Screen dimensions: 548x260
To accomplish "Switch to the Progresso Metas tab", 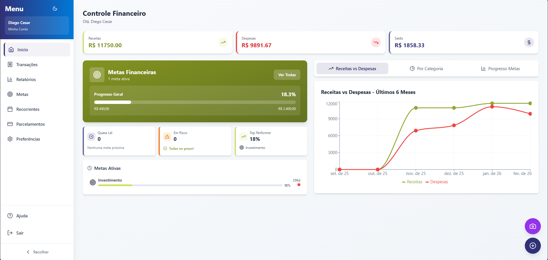I will (500, 69).
